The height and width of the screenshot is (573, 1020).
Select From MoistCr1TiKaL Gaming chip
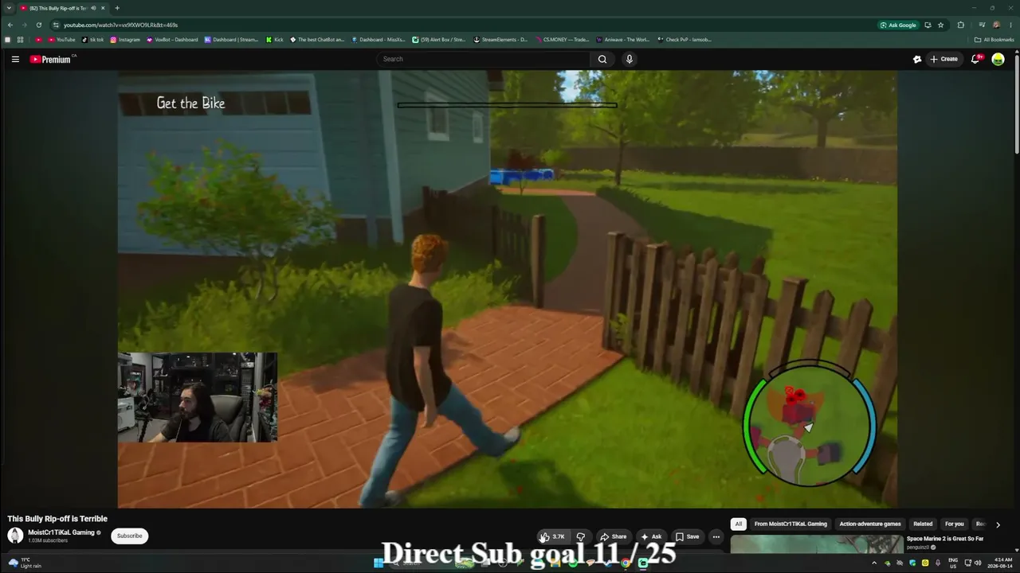coord(790,524)
